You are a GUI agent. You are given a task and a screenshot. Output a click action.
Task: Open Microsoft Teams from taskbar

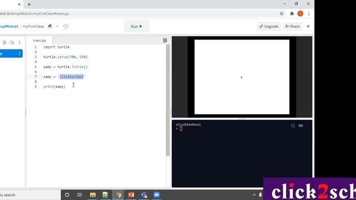[144, 195]
